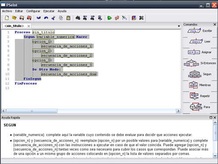Insert an Asignar command
218x164 pixels.
tap(200, 52)
